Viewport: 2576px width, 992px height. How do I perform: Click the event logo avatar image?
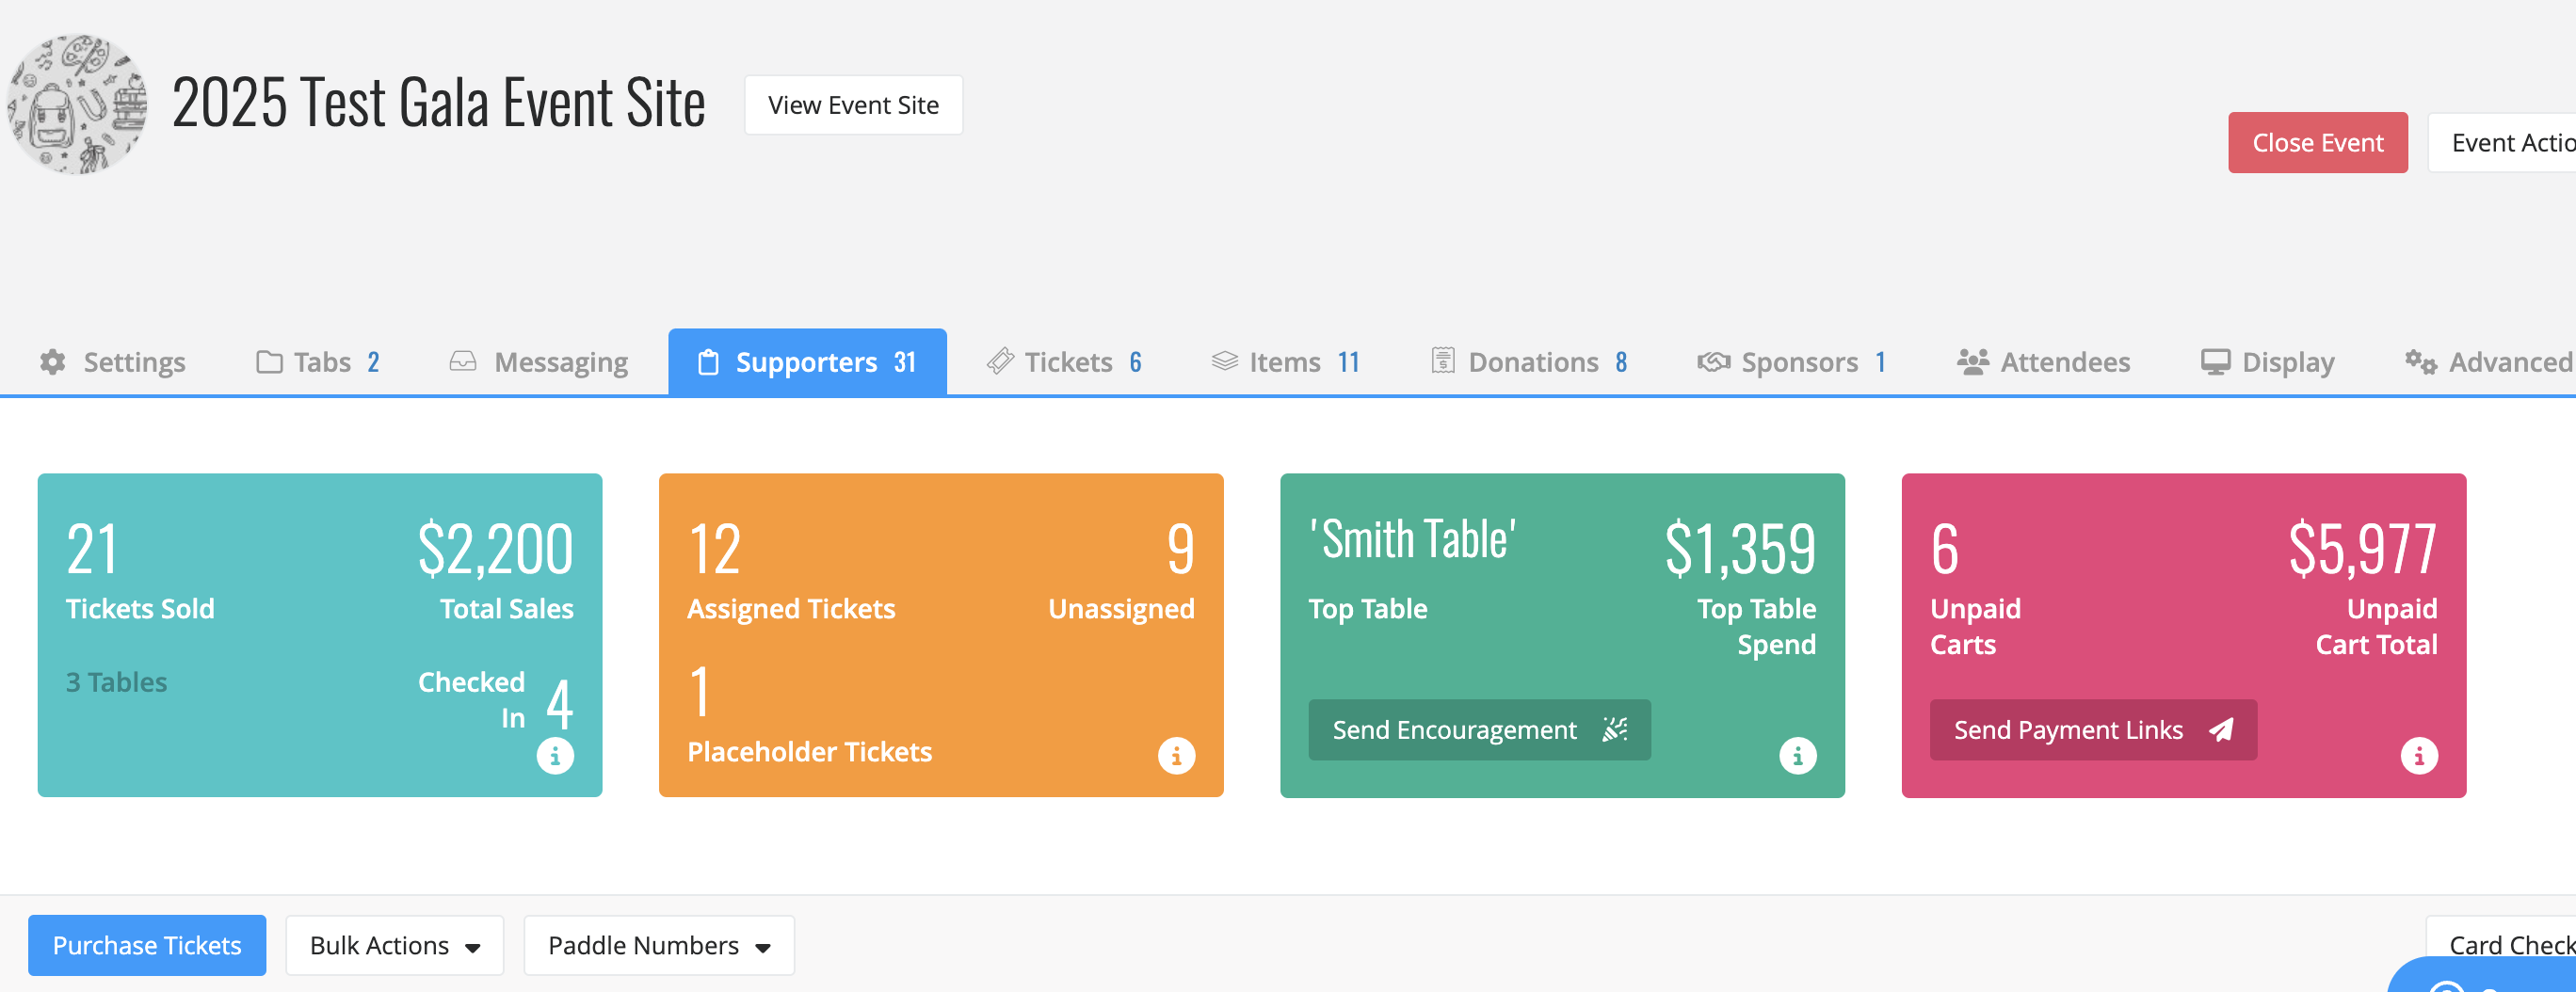[x=78, y=104]
